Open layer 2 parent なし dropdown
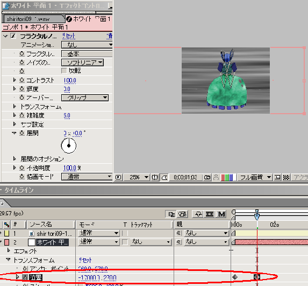 coord(206,242)
